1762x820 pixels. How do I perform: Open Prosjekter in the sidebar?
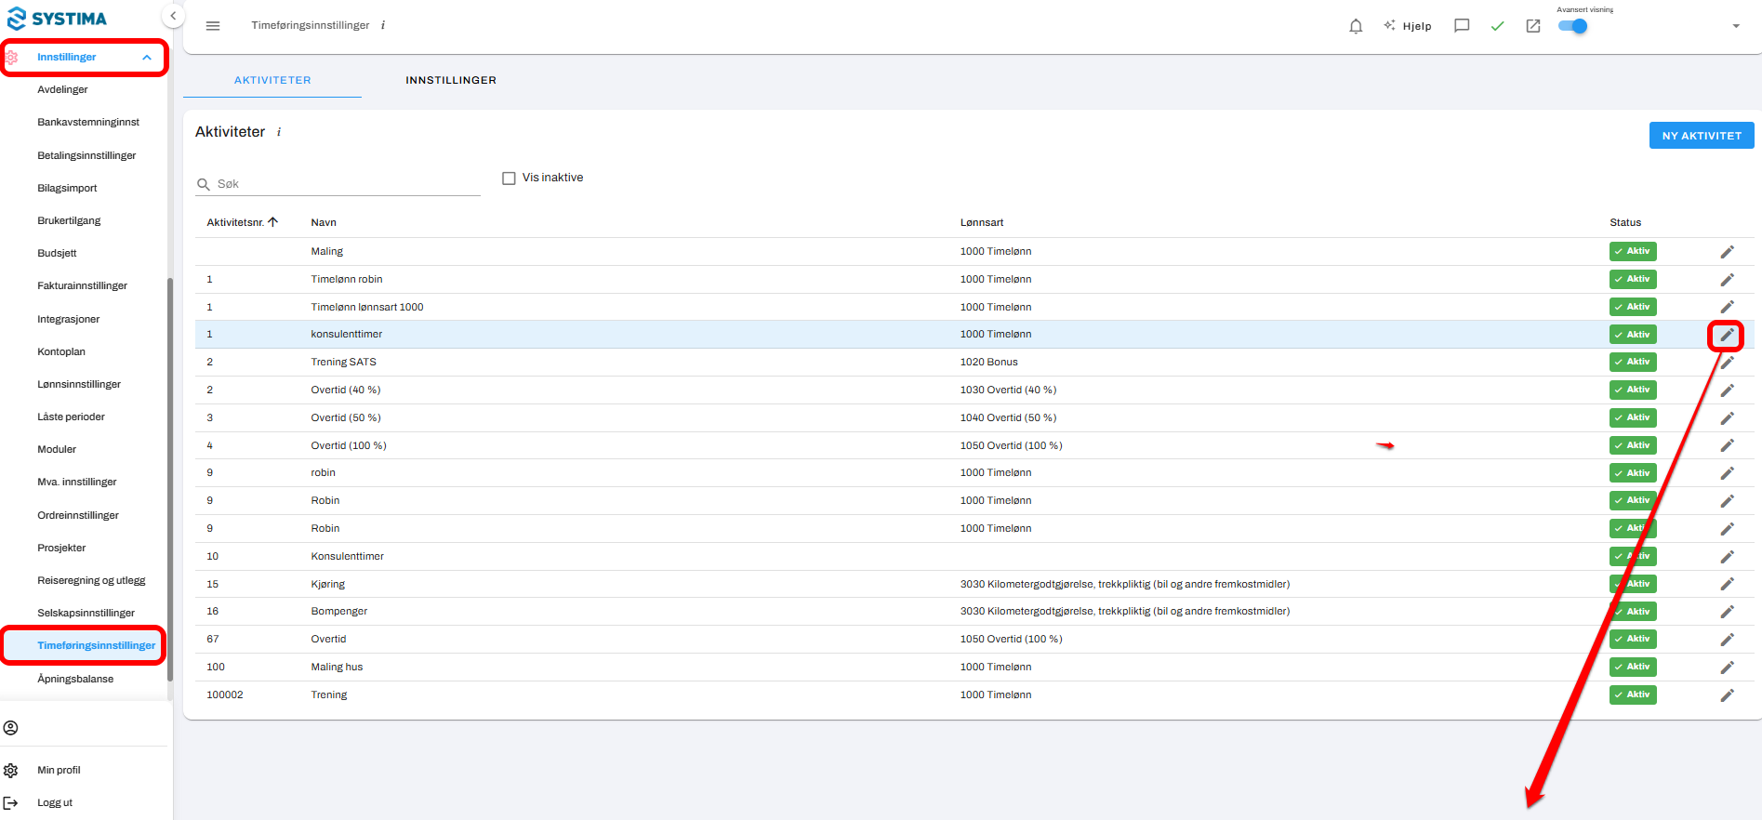[61, 548]
